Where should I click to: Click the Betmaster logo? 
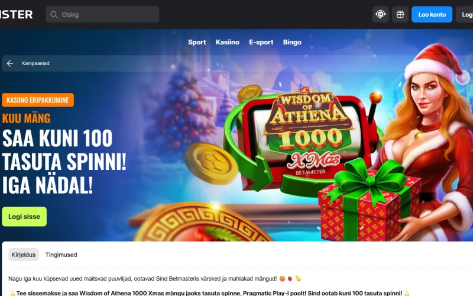pos(16,14)
